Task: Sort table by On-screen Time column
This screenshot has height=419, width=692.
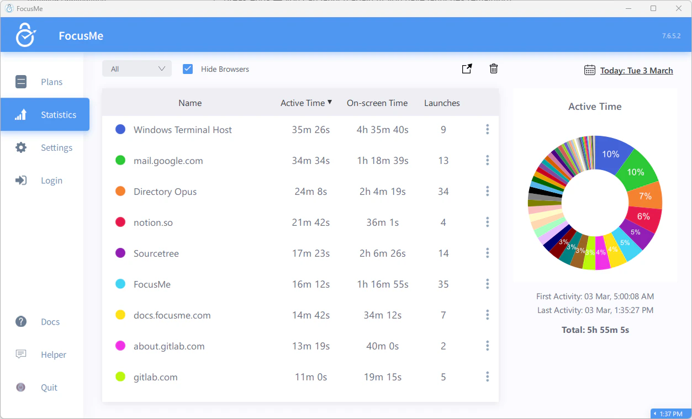Action: [x=377, y=103]
